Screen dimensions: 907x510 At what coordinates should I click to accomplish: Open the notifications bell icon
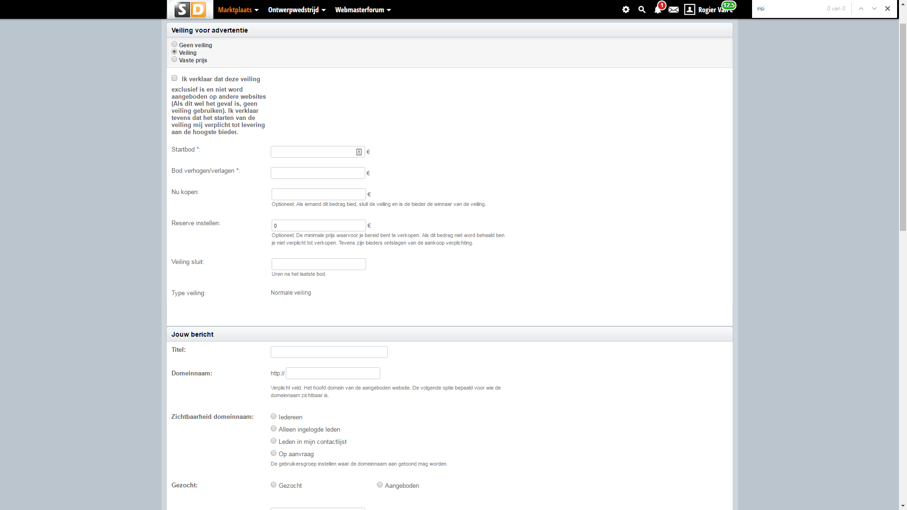658,9
